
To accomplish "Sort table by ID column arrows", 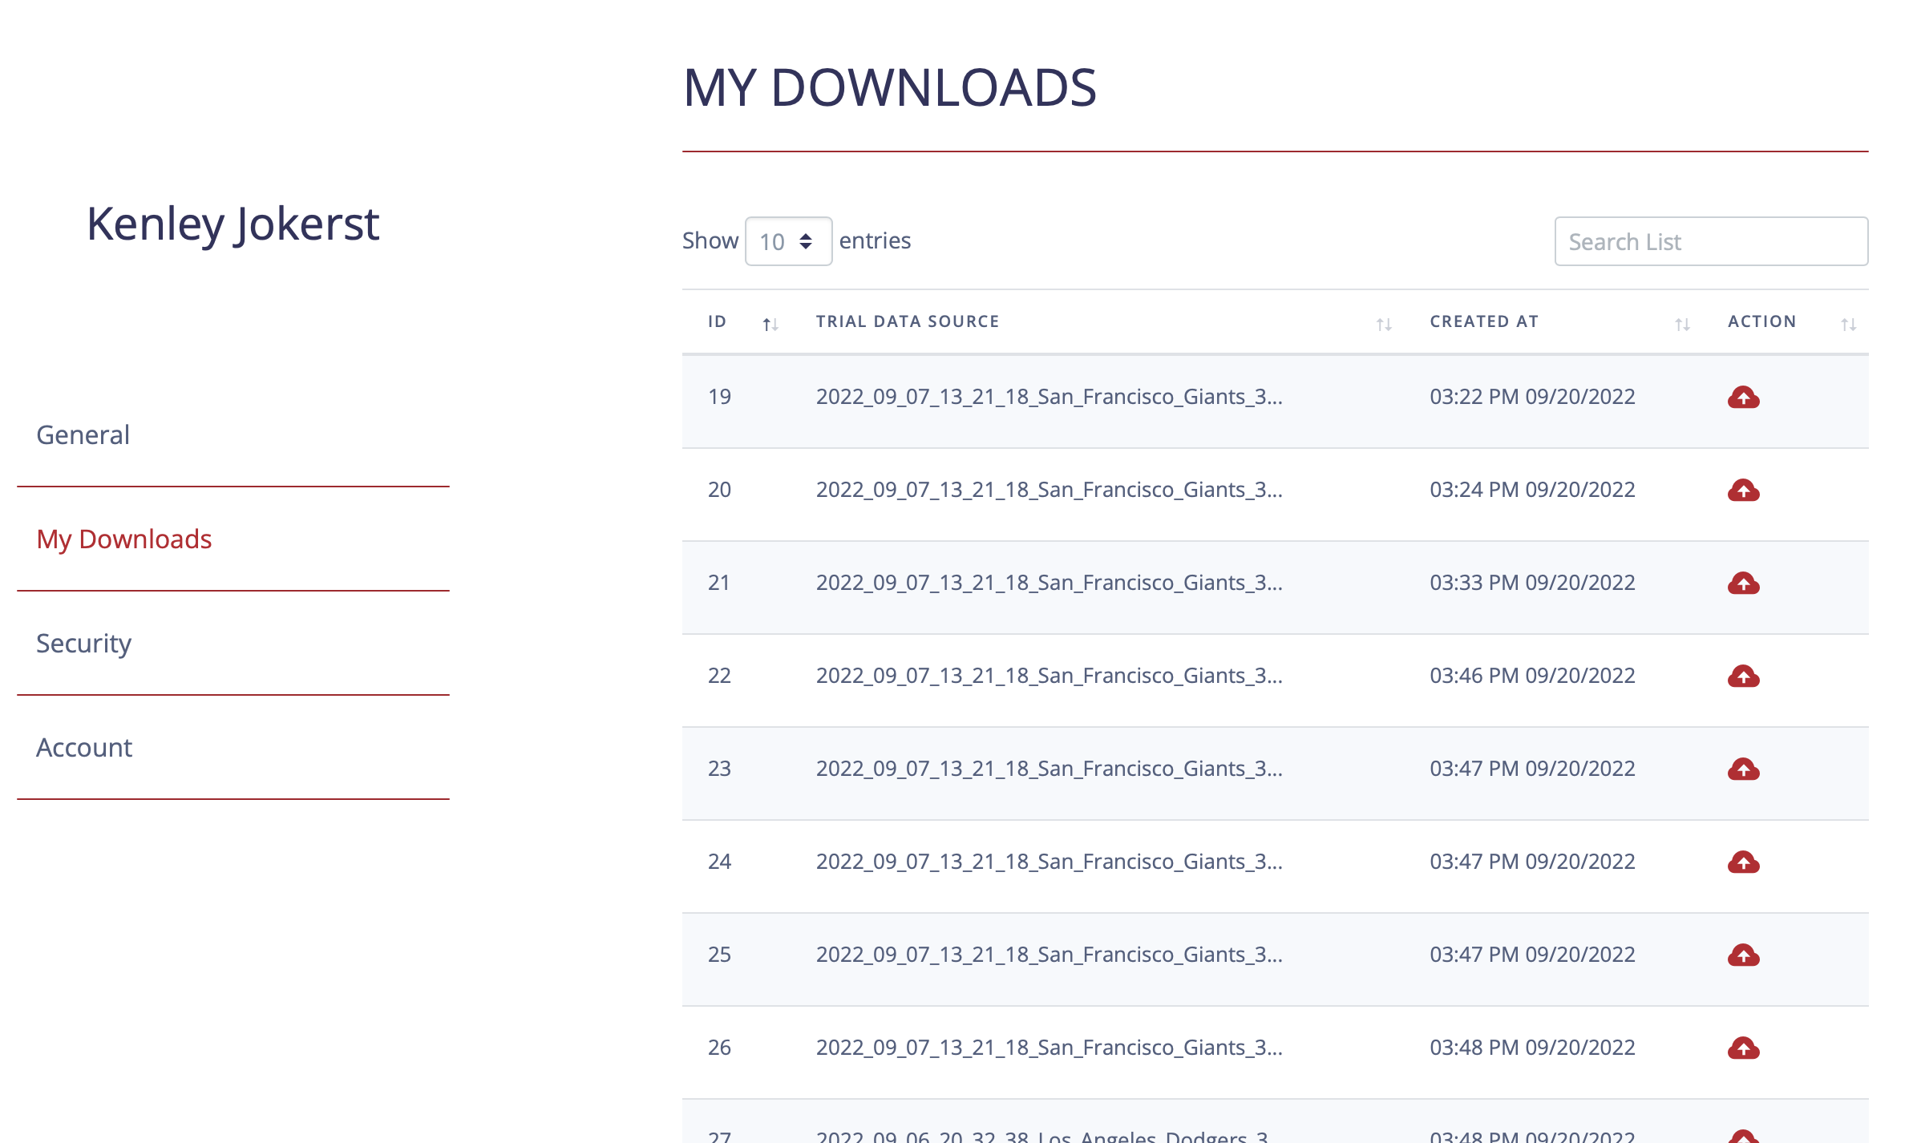I will [770, 324].
